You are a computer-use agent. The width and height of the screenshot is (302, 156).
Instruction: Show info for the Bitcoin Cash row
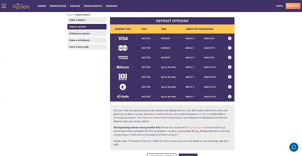click(229, 77)
